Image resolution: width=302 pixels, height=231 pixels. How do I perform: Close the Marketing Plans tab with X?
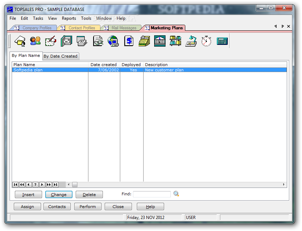288,26
